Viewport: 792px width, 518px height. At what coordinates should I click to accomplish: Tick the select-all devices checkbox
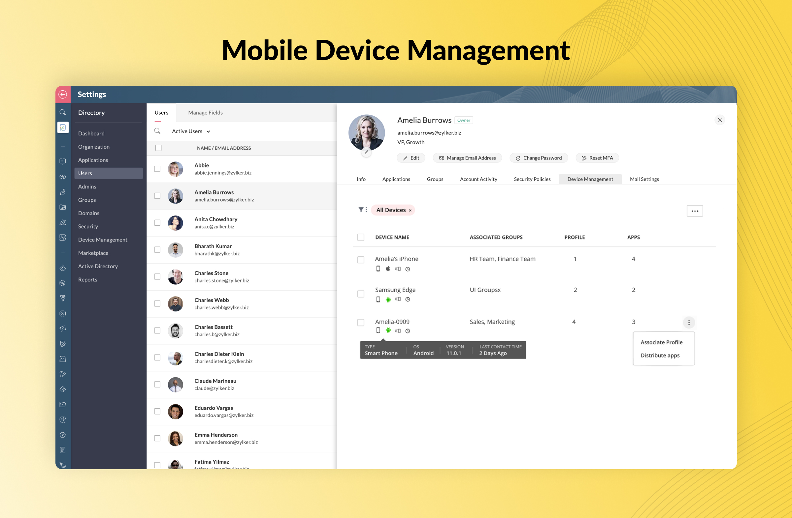click(361, 237)
